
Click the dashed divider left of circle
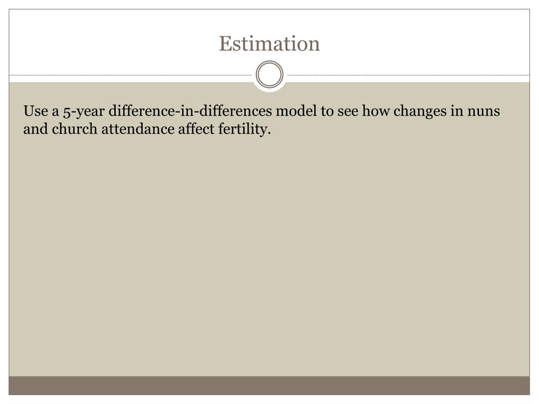131,75
